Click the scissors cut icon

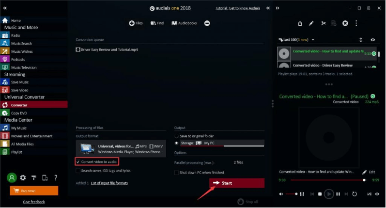pyautogui.click(x=324, y=23)
